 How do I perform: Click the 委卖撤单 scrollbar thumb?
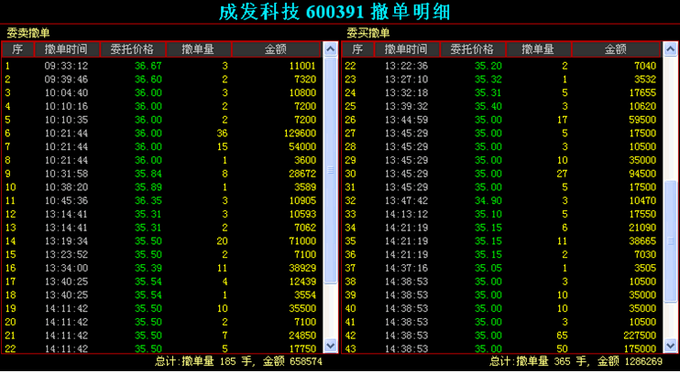[x=331, y=170]
